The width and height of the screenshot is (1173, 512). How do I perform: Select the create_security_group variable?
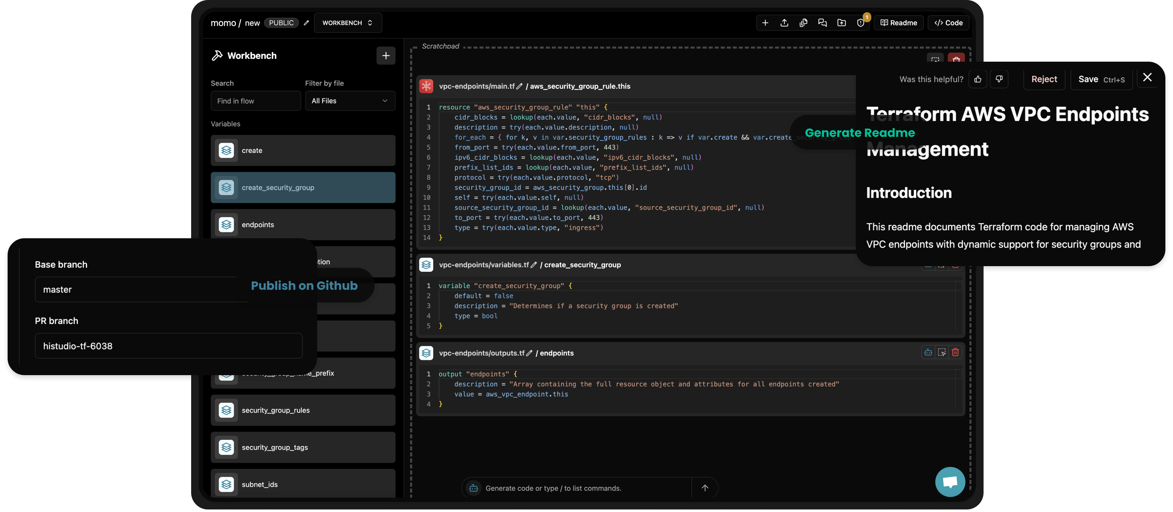pos(303,188)
